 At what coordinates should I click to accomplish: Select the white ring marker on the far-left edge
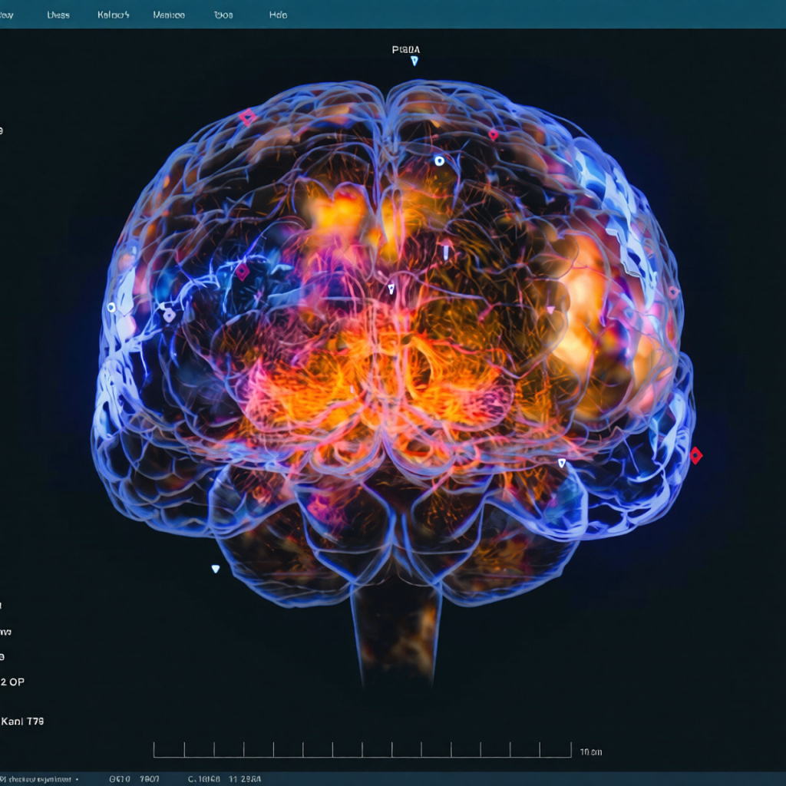(111, 307)
